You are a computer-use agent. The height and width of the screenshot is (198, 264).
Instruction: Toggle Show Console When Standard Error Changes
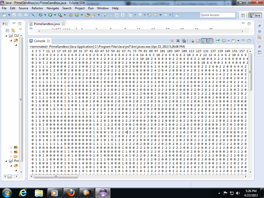(210, 41)
